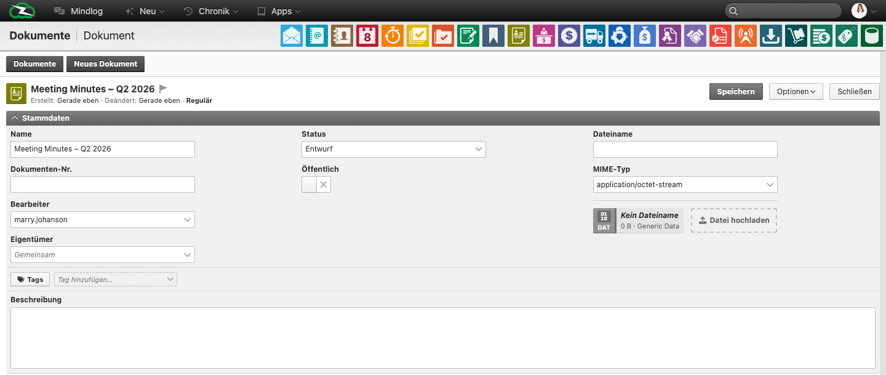The height and width of the screenshot is (375, 886).
Task: Click into the Dokumenten-Nr. field
Action: click(x=103, y=184)
